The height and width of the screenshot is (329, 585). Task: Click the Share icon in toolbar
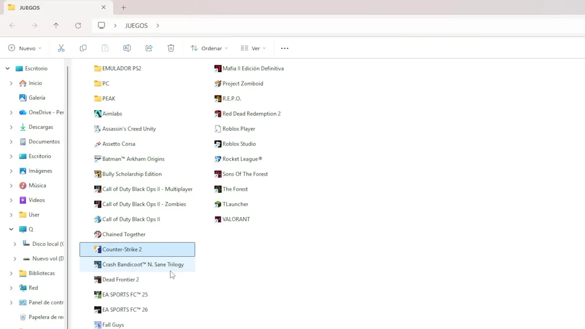coord(149,48)
